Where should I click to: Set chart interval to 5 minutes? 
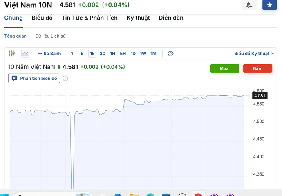coord(82,54)
